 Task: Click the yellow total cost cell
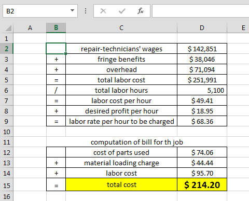(x=121, y=184)
